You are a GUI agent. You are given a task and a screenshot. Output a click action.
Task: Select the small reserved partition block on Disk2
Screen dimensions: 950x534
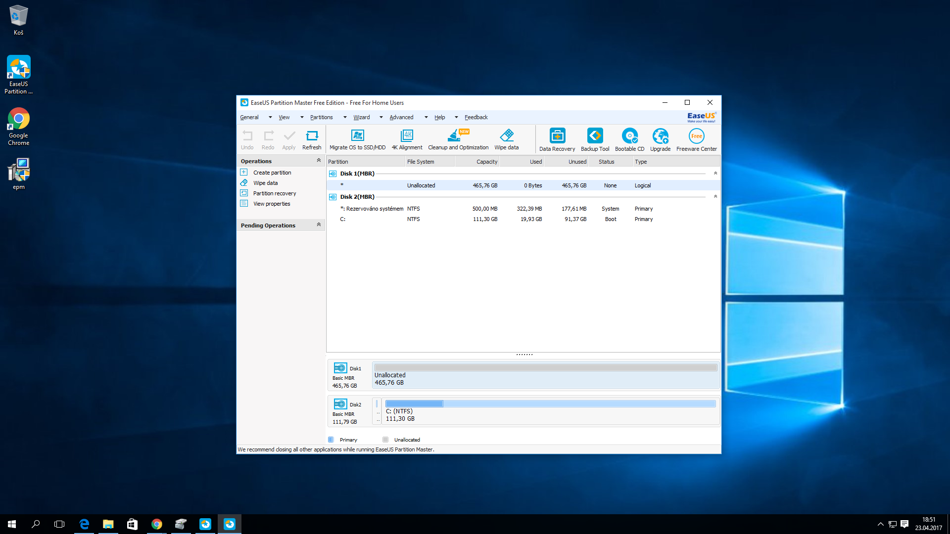[377, 411]
